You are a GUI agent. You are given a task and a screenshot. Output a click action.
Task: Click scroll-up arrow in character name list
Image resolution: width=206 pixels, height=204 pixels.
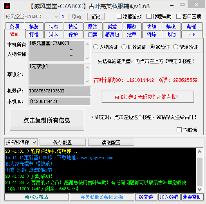point(87,44)
